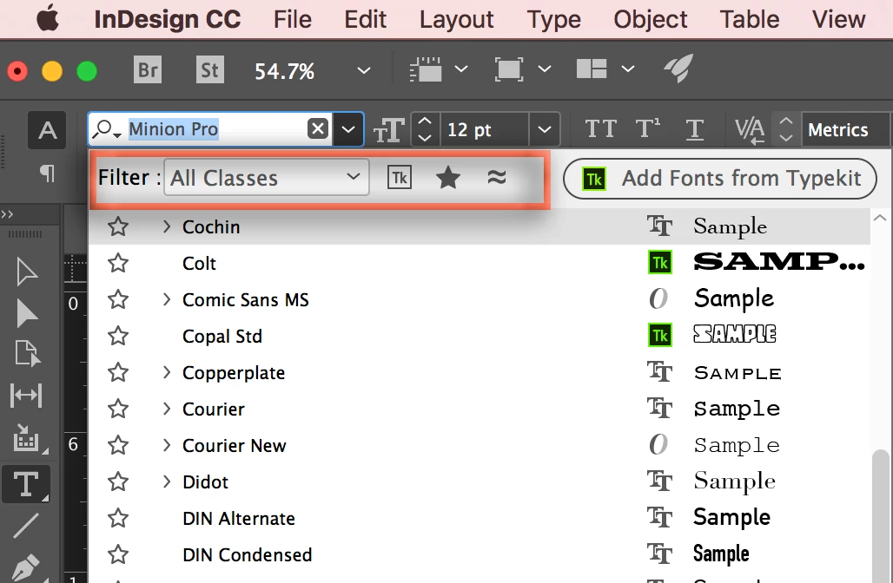Open the Adobe Stock button

pos(209,69)
